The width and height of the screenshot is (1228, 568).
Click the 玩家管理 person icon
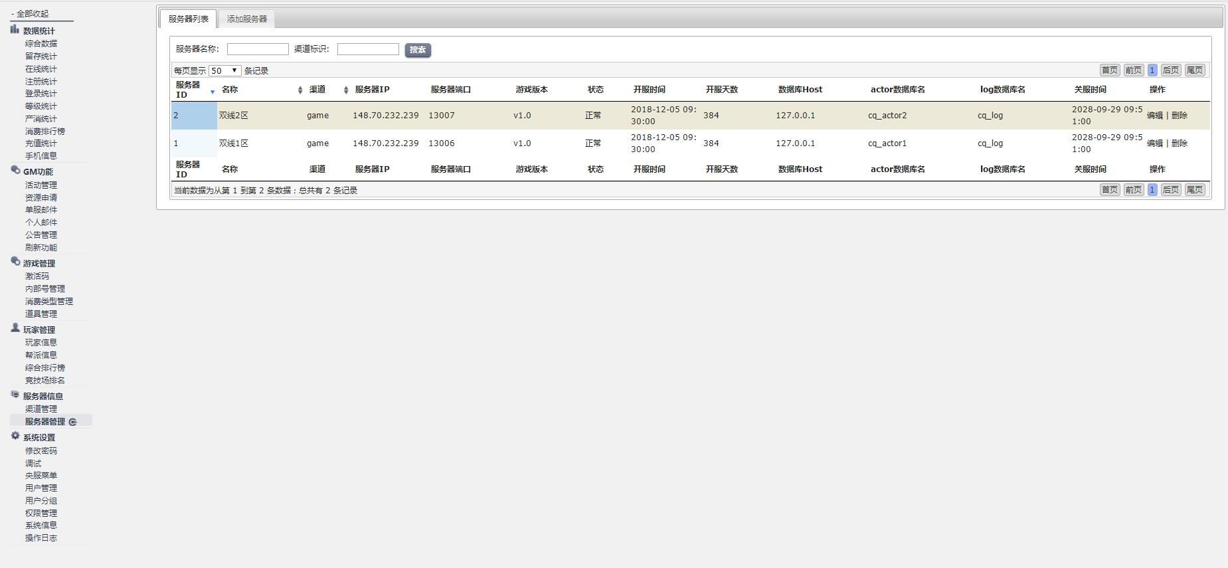(15, 328)
